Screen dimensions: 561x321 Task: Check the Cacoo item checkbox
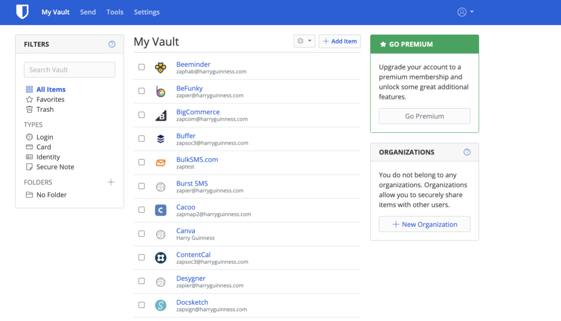[x=142, y=210]
